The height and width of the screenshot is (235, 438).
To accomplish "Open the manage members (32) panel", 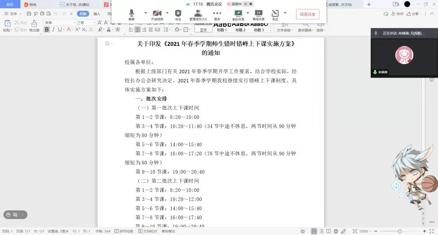I will point(198,15).
